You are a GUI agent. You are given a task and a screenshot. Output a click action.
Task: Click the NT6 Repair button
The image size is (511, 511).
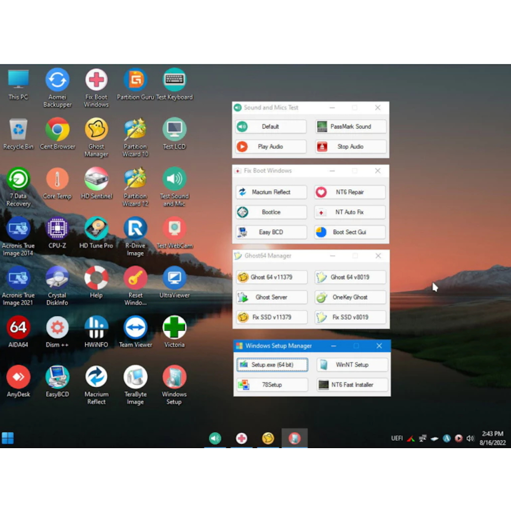(x=350, y=192)
